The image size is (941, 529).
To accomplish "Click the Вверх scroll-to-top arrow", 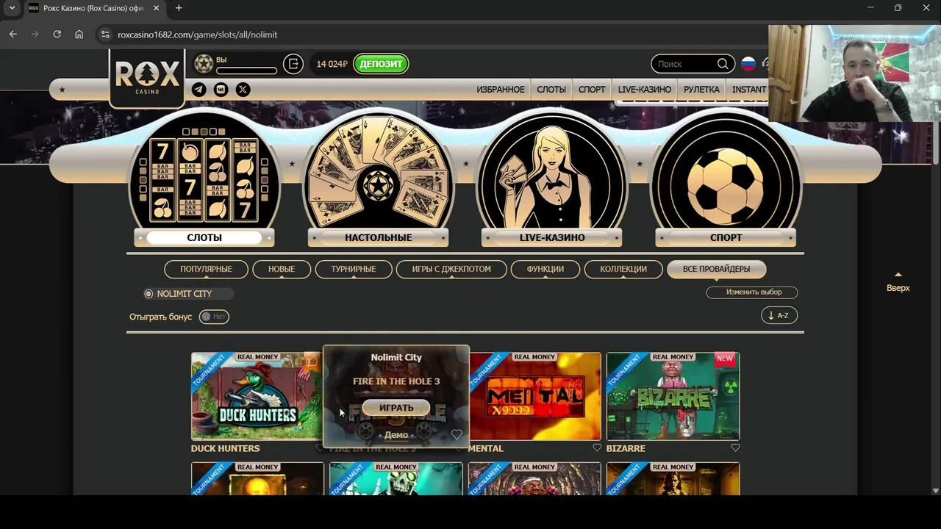I will (x=898, y=281).
